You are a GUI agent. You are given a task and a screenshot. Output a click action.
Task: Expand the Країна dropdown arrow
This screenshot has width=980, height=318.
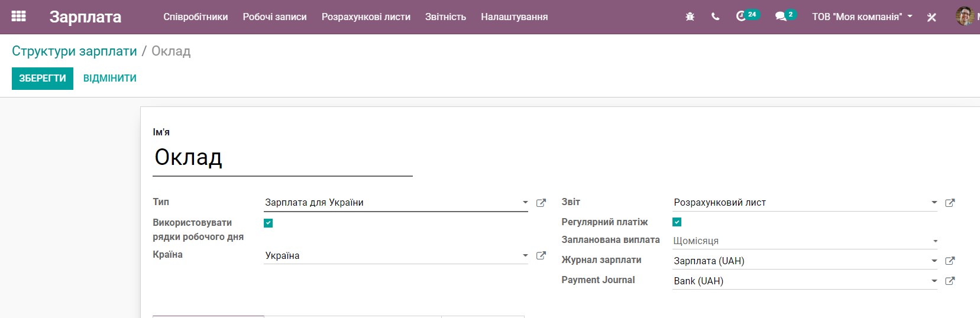click(525, 255)
